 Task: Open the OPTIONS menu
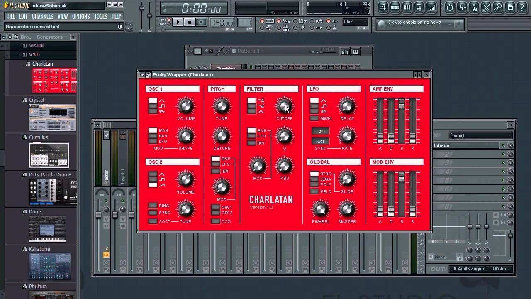point(81,16)
